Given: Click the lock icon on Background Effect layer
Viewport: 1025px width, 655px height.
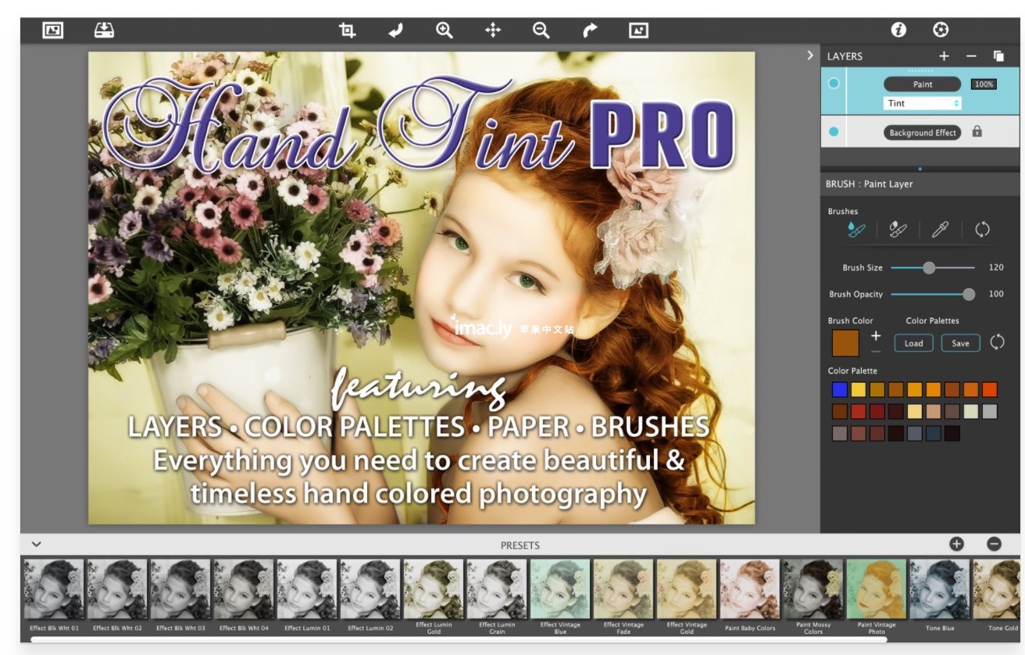Looking at the screenshot, I should tap(977, 132).
